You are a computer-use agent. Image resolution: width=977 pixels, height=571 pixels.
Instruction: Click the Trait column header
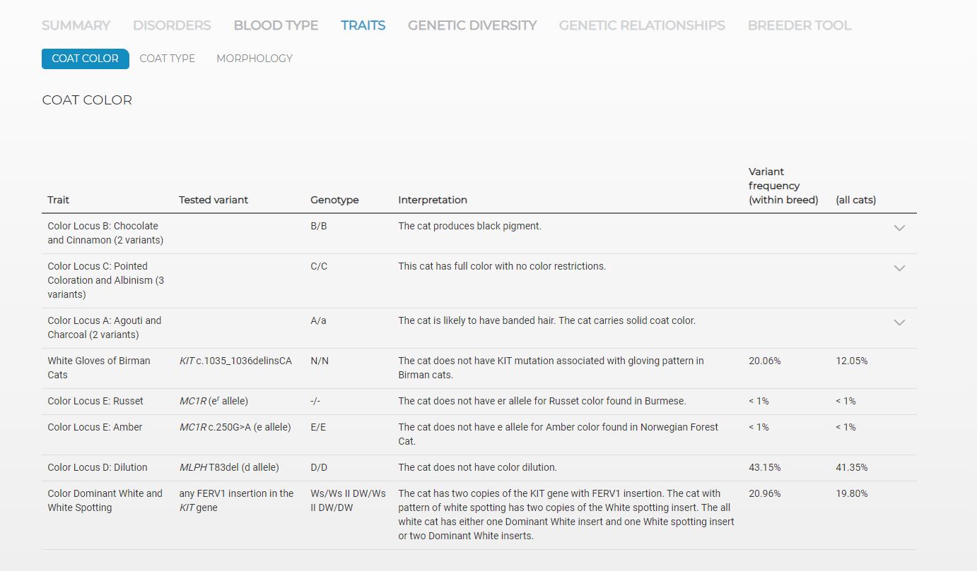(59, 200)
